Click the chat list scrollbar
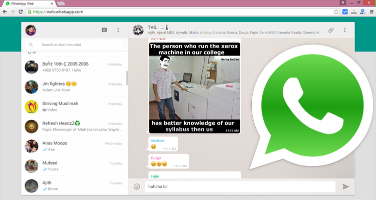376x200 pixels. pos(127,78)
